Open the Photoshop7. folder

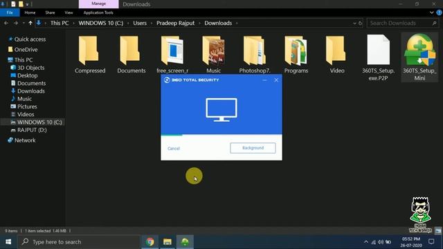click(x=255, y=55)
